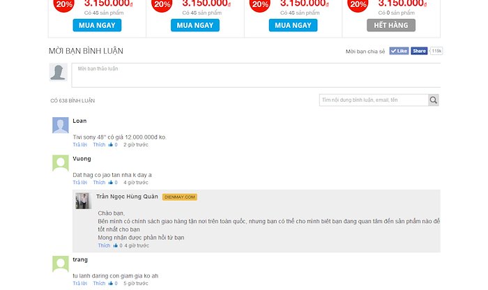The image size is (488, 290).
Task: Click Trả lời under trang's comment
Action: click(x=80, y=283)
